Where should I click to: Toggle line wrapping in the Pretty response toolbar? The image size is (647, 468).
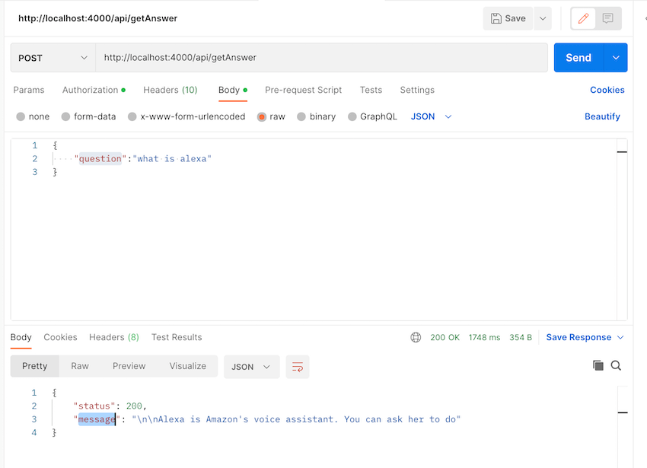coord(297,366)
